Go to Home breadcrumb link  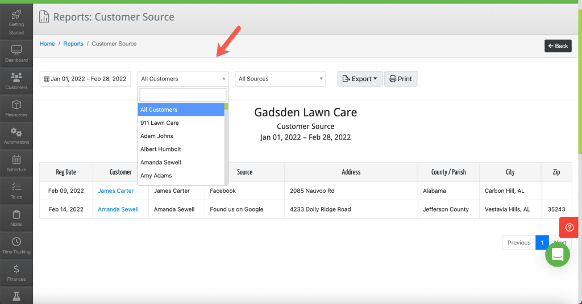[x=47, y=44]
